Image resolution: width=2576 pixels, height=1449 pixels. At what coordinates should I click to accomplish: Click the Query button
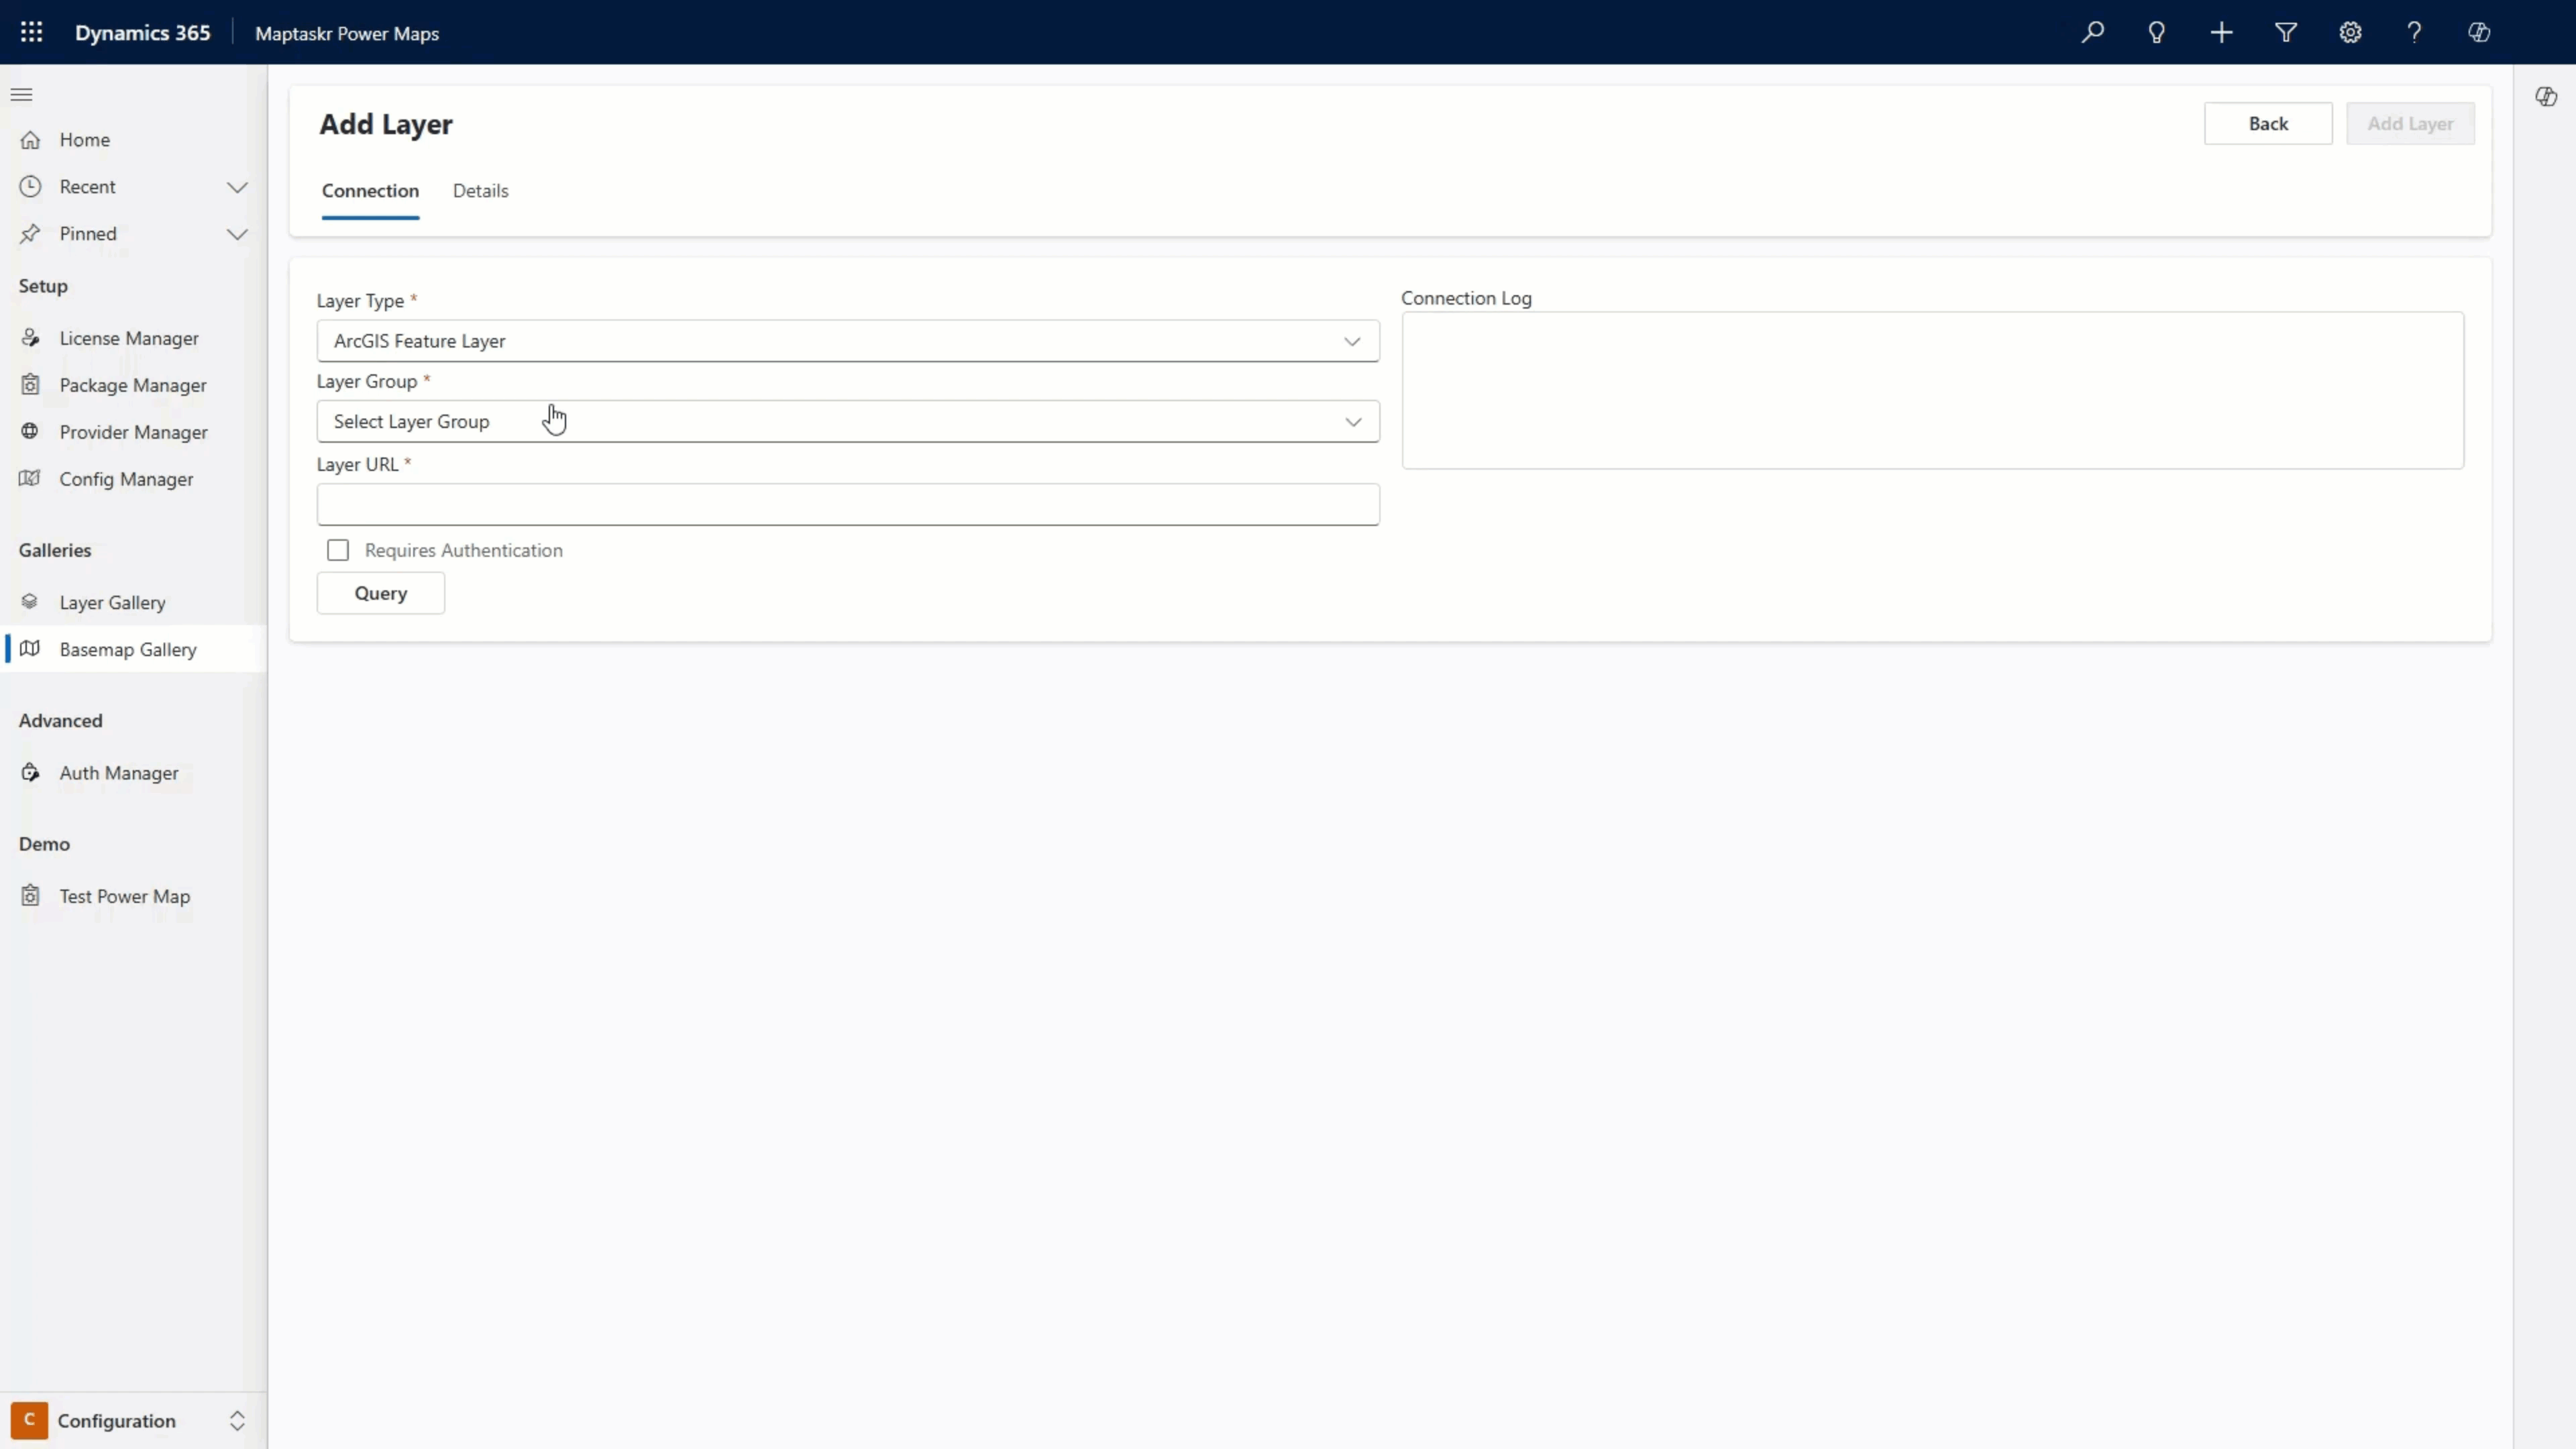click(x=380, y=593)
